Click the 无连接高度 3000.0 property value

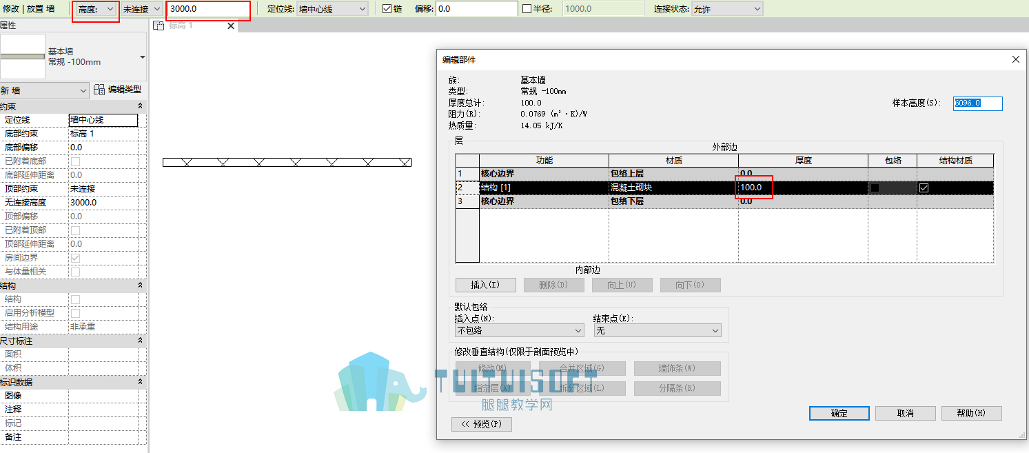click(x=103, y=203)
